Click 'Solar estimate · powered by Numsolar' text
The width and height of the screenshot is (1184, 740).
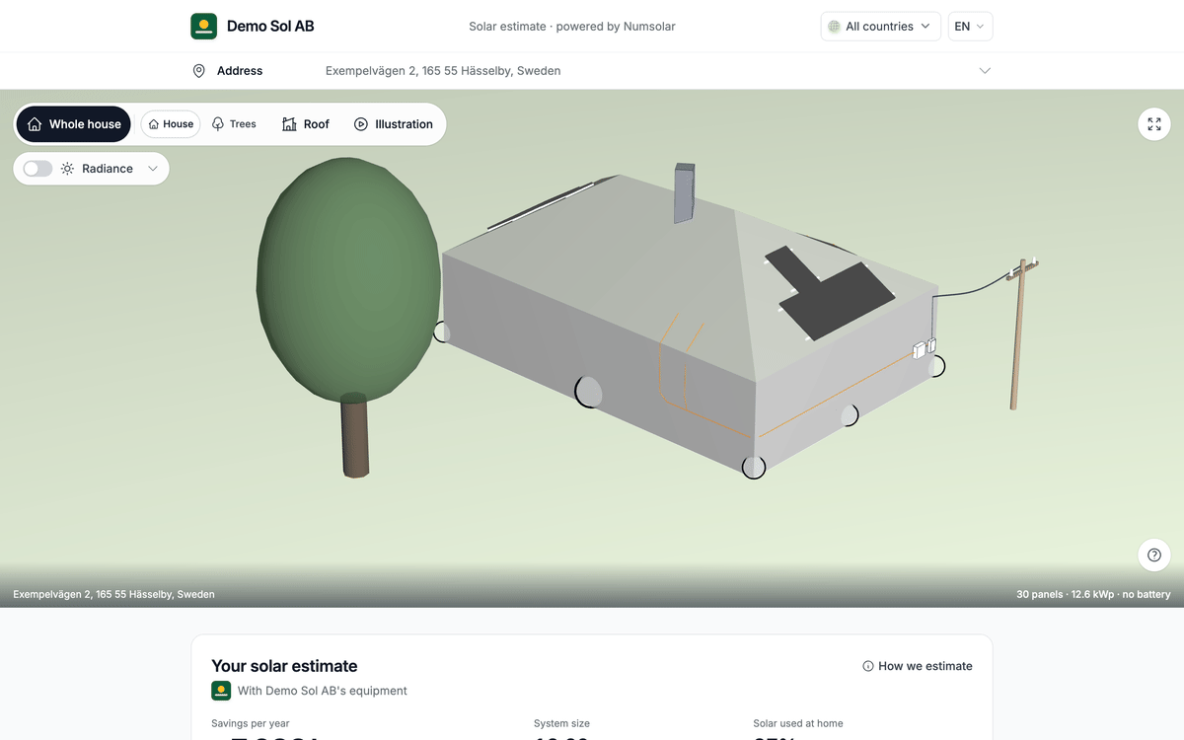coord(572,27)
